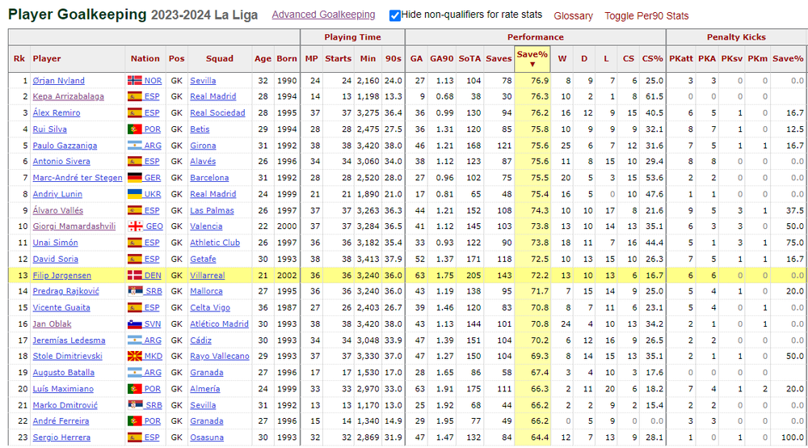The height and width of the screenshot is (448, 808).
Task: Open Andriy Lunin player page
Action: pos(57,194)
